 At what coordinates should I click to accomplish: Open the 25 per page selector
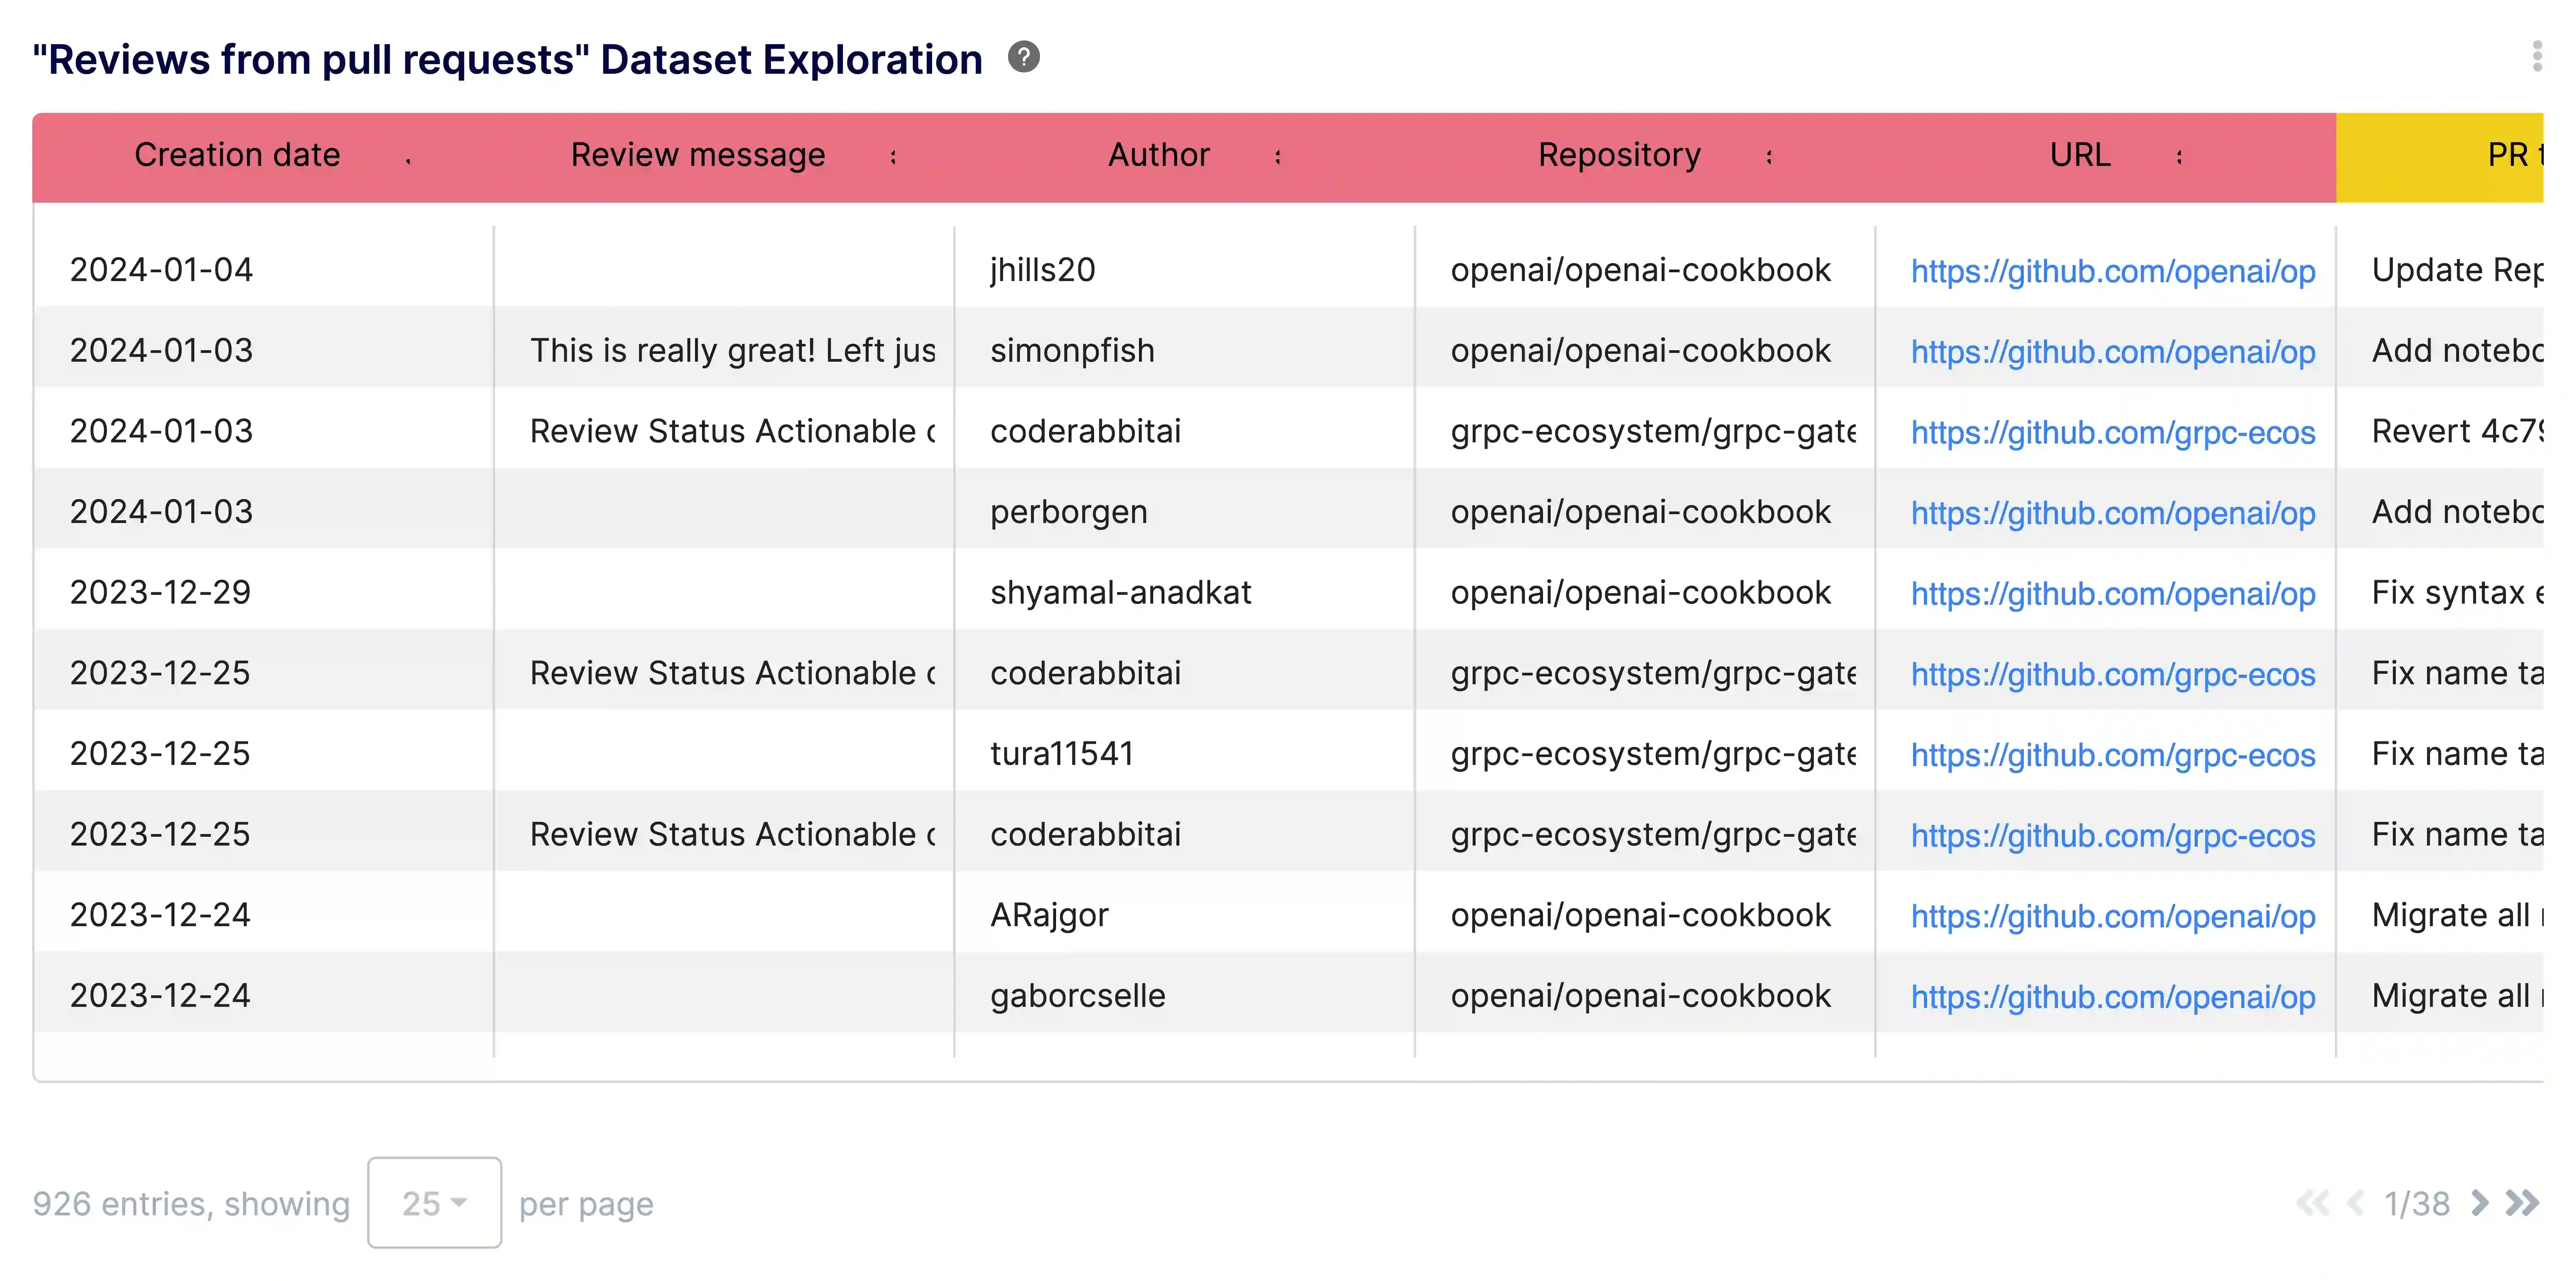tap(434, 1203)
